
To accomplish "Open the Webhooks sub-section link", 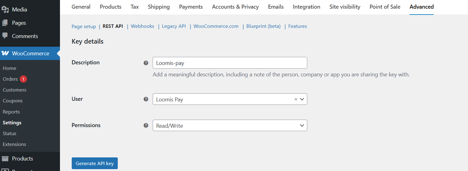I will pos(142,26).
